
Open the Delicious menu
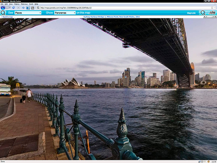pos(24,4)
